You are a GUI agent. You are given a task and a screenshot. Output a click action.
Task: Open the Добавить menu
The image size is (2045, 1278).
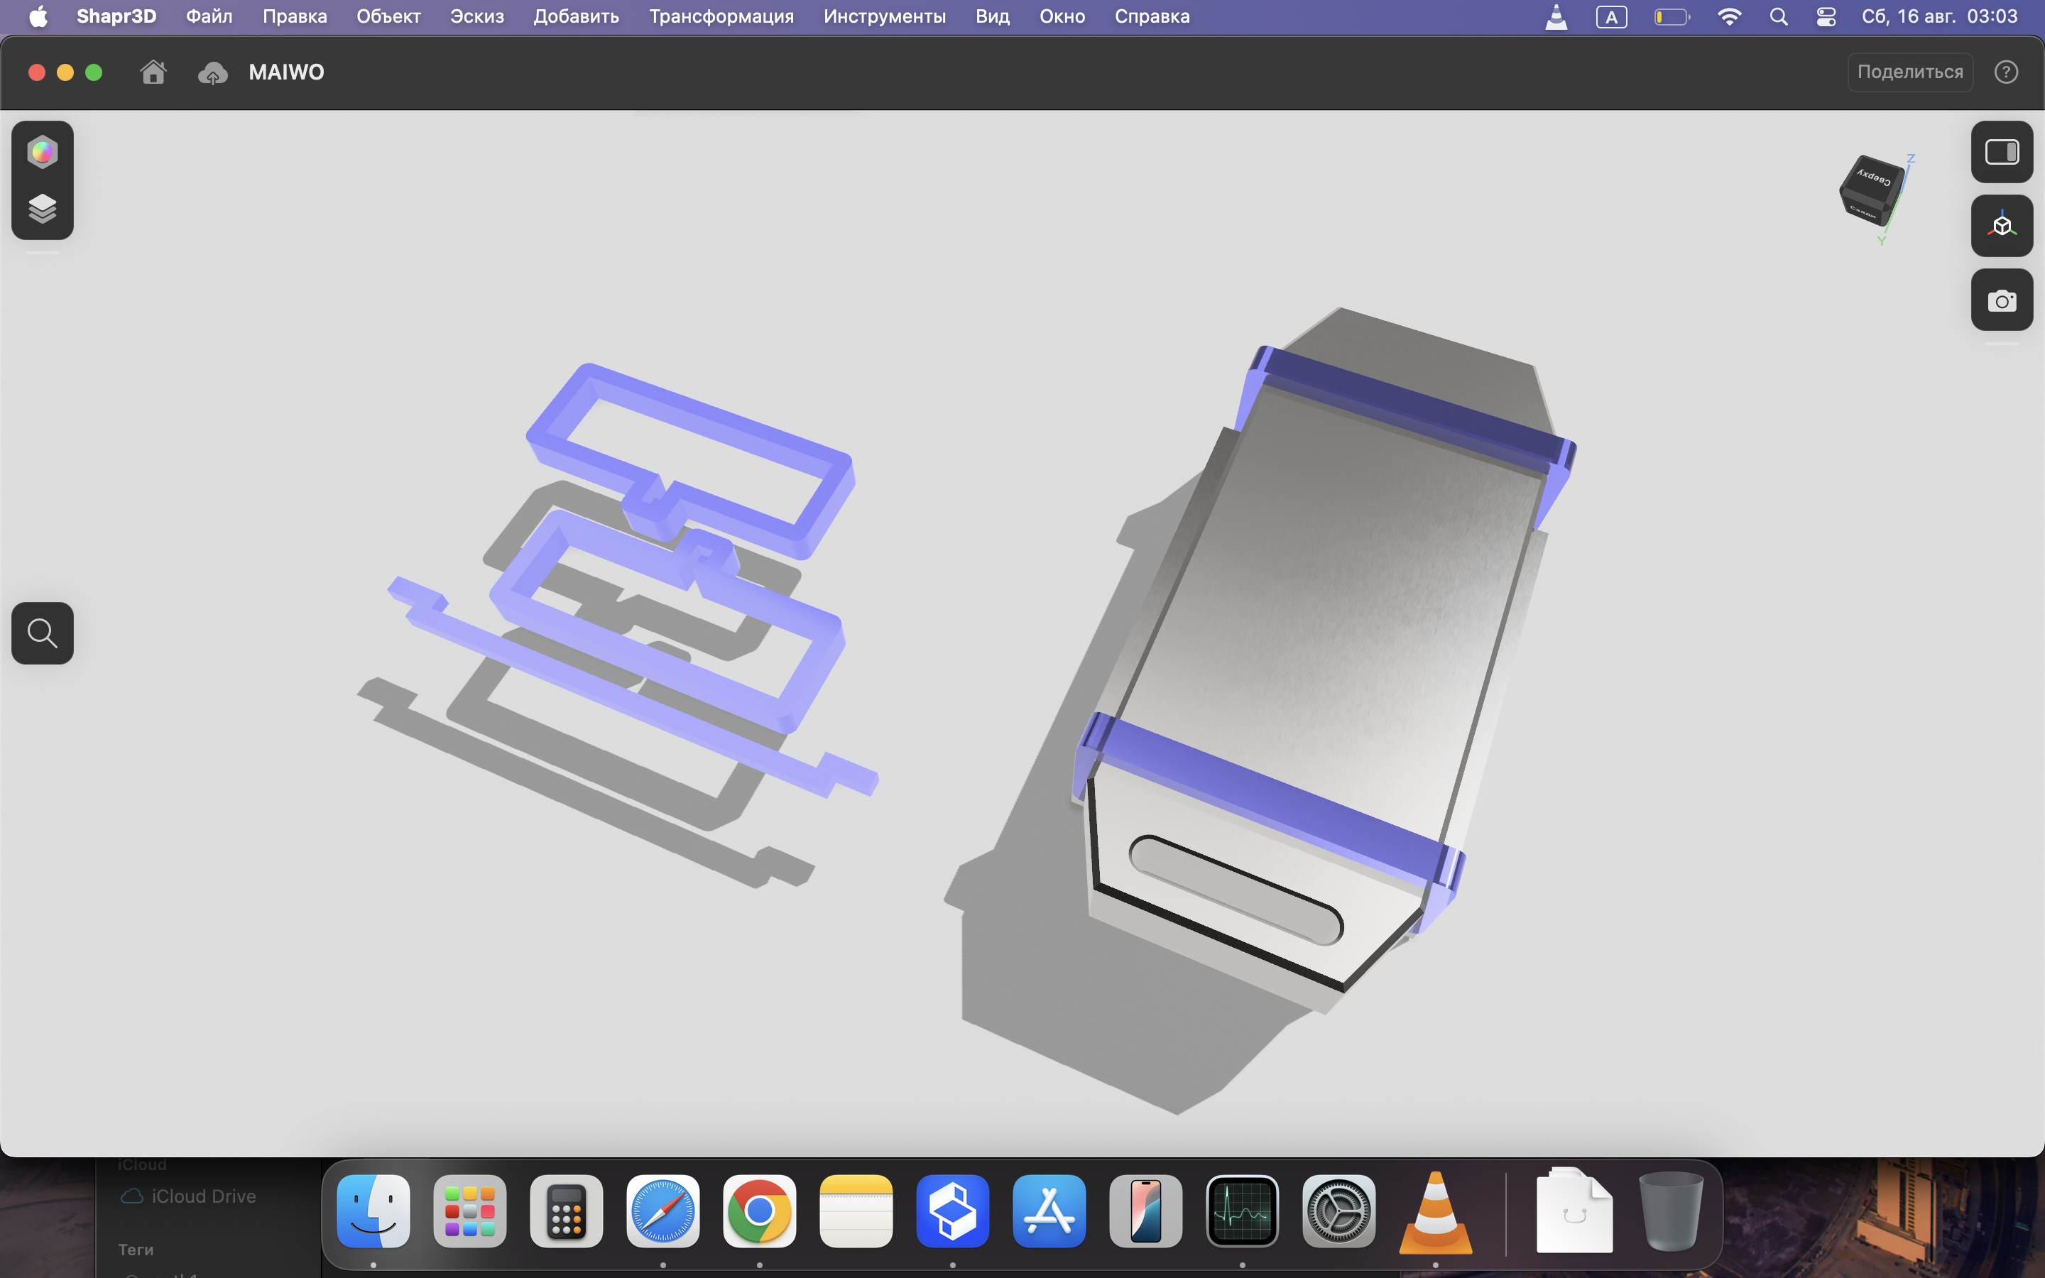(x=577, y=16)
